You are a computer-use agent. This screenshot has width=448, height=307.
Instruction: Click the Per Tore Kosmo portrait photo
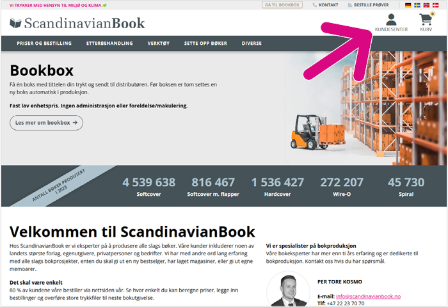tap(288, 289)
